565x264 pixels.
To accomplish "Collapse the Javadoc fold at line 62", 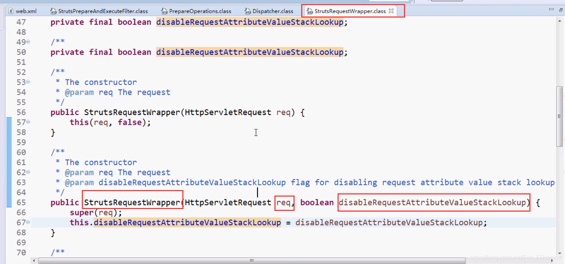I will coord(28,172).
